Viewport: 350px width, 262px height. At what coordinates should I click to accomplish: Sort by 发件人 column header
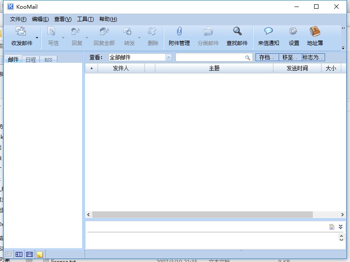point(121,68)
